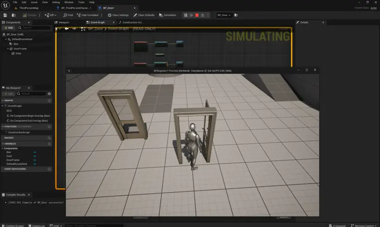The image size is (380, 227).
Task: Close the Compiler Results panel
Action: point(29,195)
